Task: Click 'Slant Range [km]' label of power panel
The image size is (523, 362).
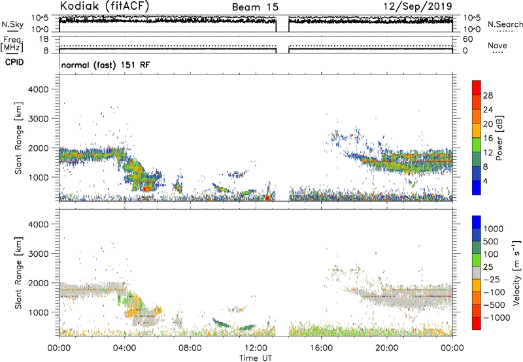Action: click(x=18, y=138)
